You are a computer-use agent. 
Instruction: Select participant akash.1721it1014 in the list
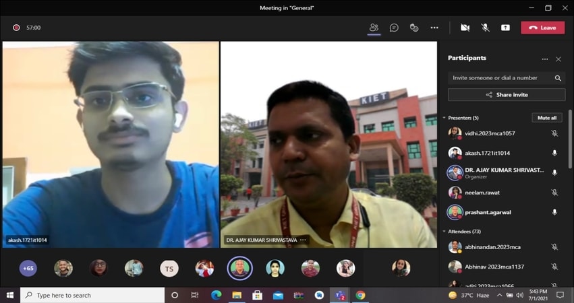click(487, 153)
